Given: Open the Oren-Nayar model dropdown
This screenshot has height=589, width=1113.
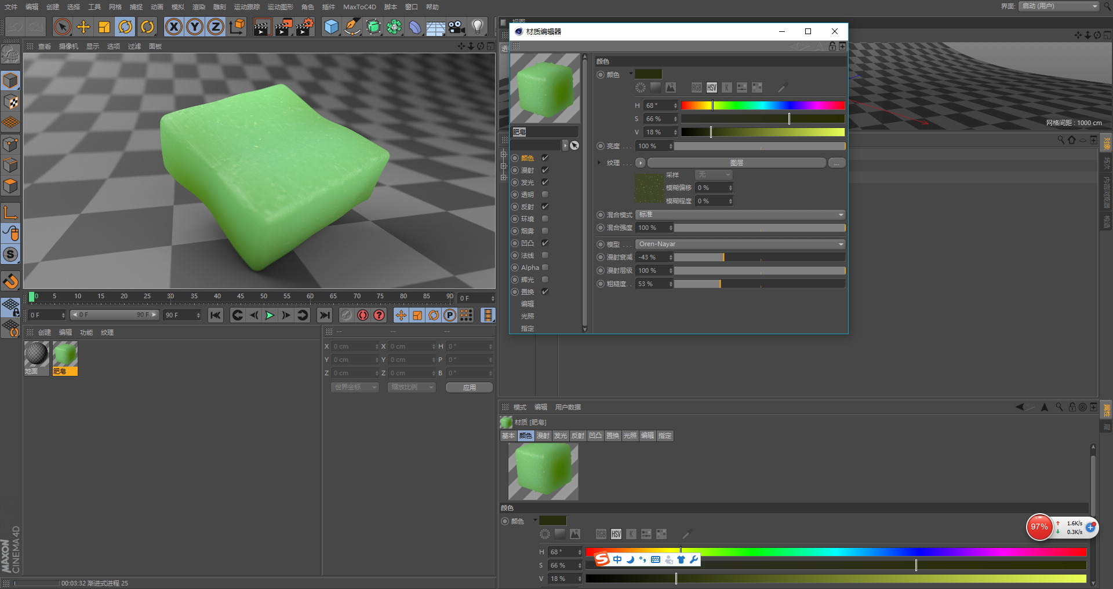Looking at the screenshot, I should [x=740, y=244].
